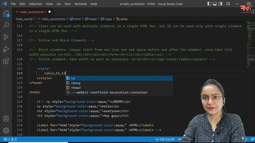Click line number 127 in gutter

click(20, 92)
